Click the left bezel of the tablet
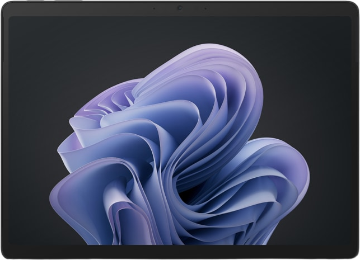The image size is (360, 260). click(4, 130)
